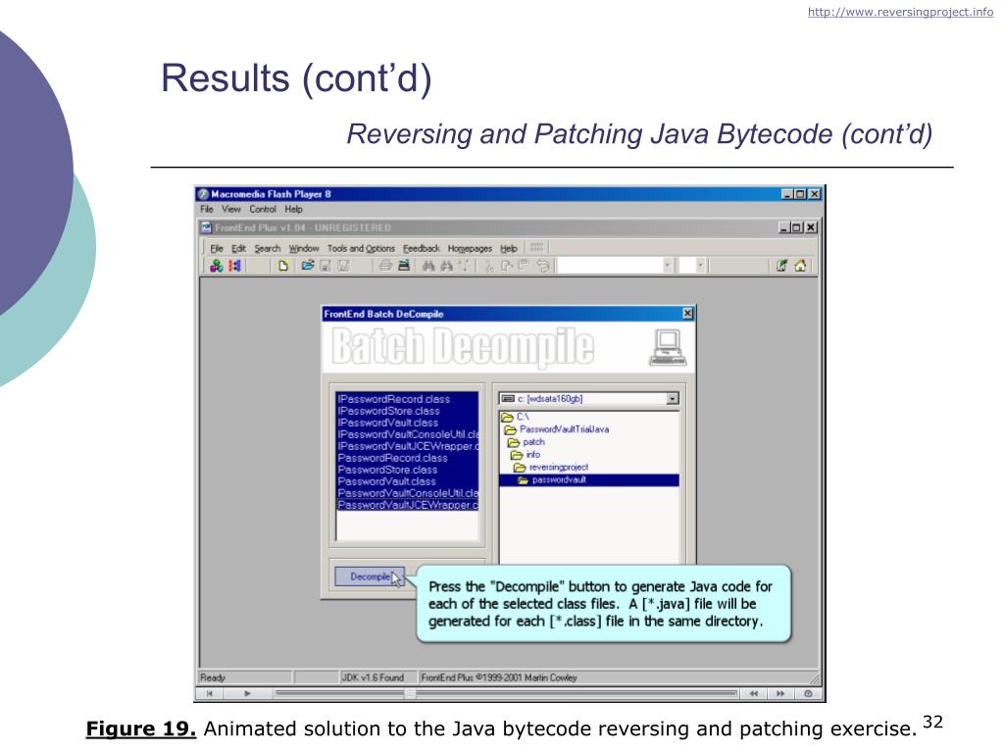Click the first binoculars find icon
Viewport: 1004px width, 753px height.
[428, 266]
